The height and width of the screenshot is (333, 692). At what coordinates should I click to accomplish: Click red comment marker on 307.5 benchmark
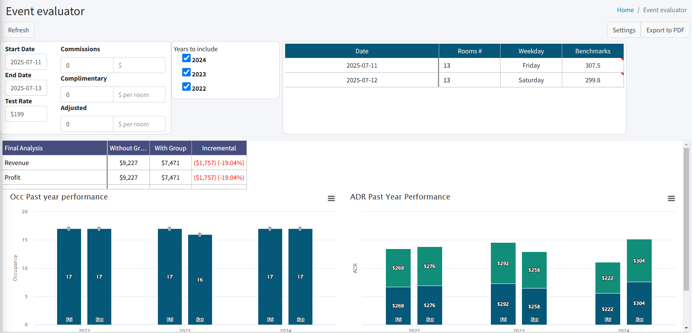tap(622, 60)
